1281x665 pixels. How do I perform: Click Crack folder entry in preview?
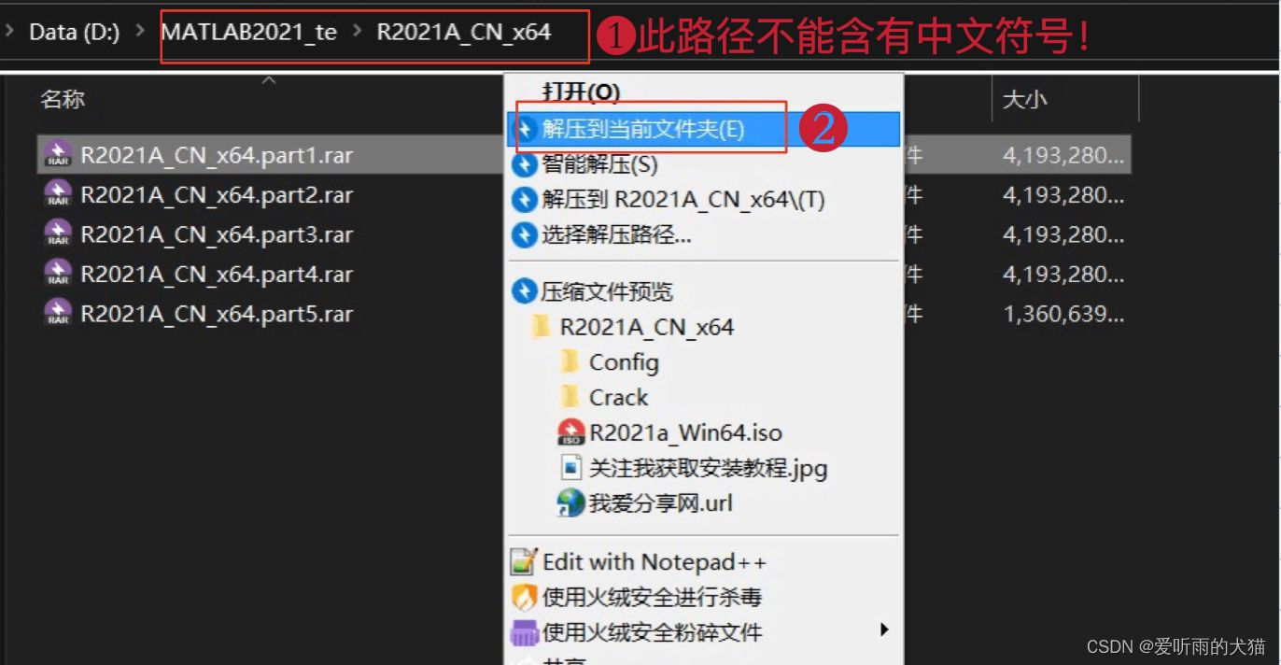pos(618,398)
